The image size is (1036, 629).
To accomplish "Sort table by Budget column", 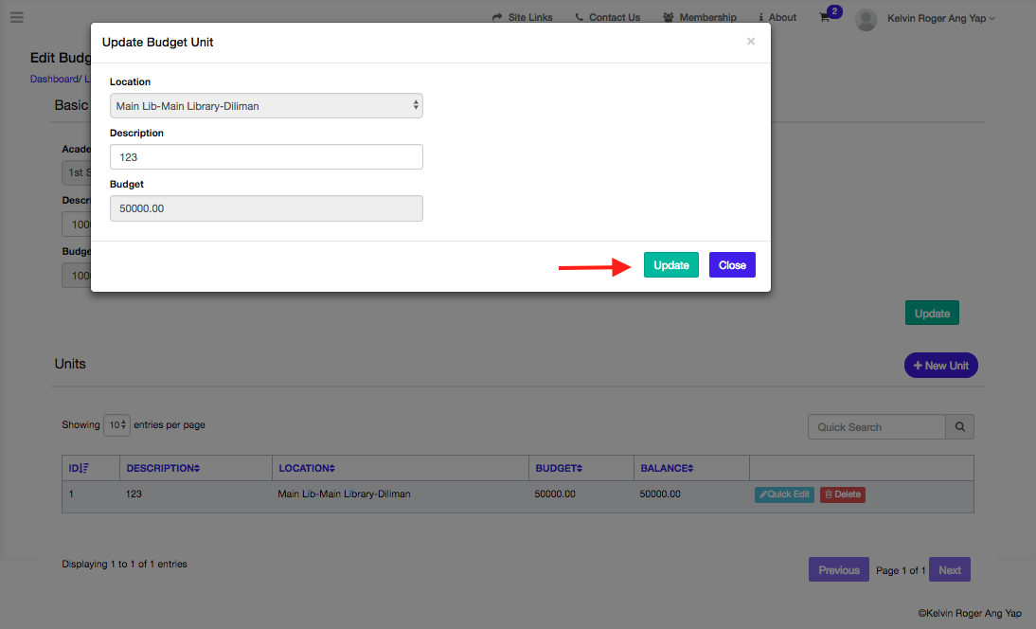I will pyautogui.click(x=558, y=468).
